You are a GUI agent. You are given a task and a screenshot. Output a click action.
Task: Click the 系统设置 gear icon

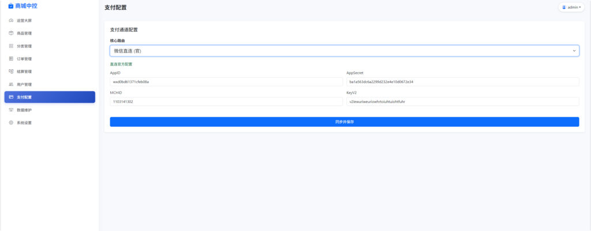pos(11,123)
